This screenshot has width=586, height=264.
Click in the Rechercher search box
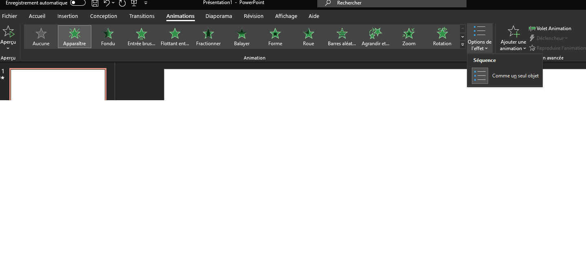tap(392, 3)
